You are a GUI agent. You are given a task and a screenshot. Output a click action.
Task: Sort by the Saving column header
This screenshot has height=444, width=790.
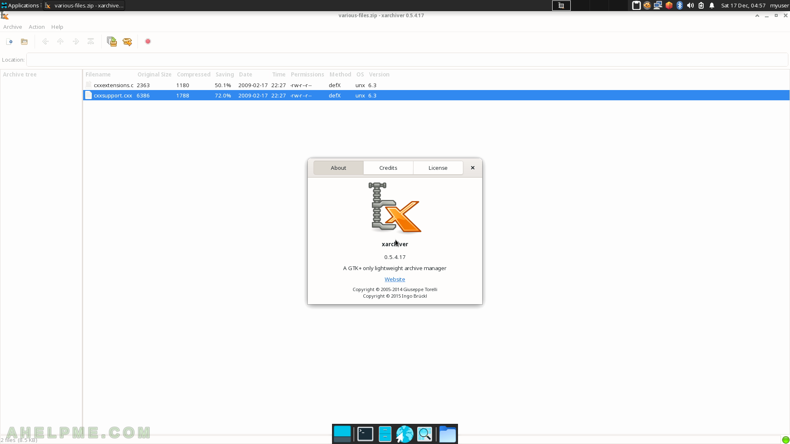tap(225, 74)
